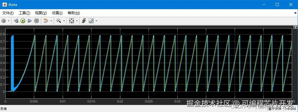Click the 0.015 x-axis tick label
This screenshot has width=298, height=112.
point(91,102)
